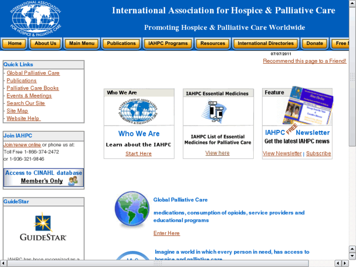Click Enter Here link for Global Palliative Care
This screenshot has height=267, width=356.
(x=166, y=233)
